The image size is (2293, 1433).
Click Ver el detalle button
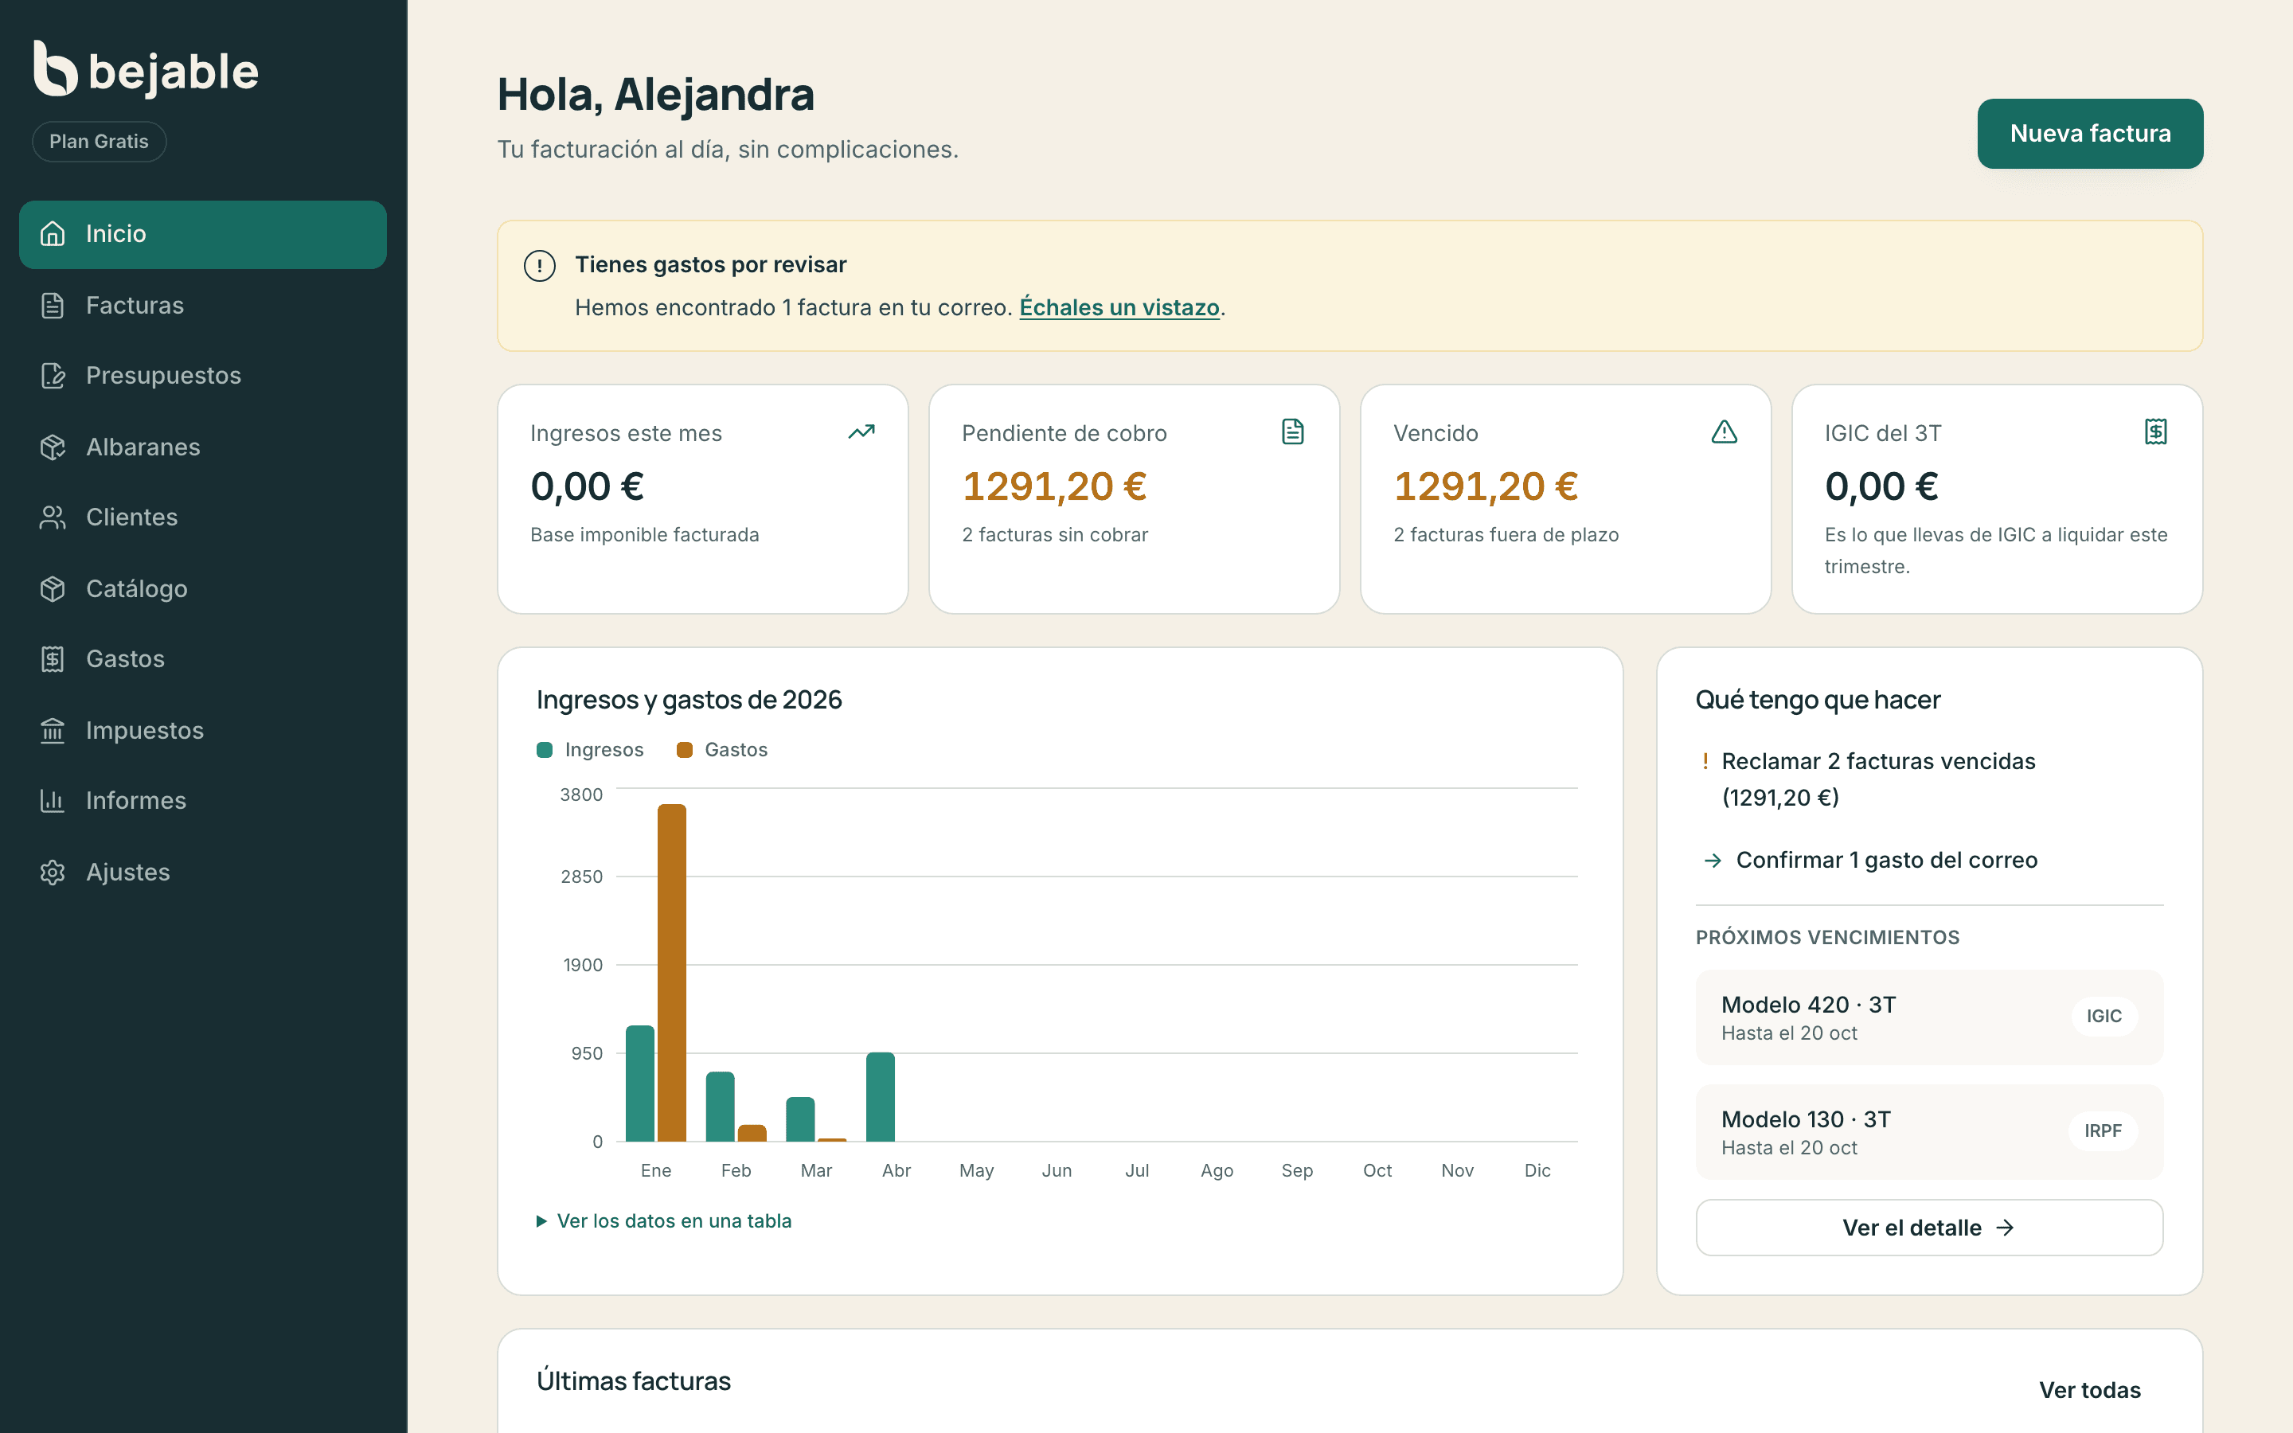(x=1929, y=1228)
